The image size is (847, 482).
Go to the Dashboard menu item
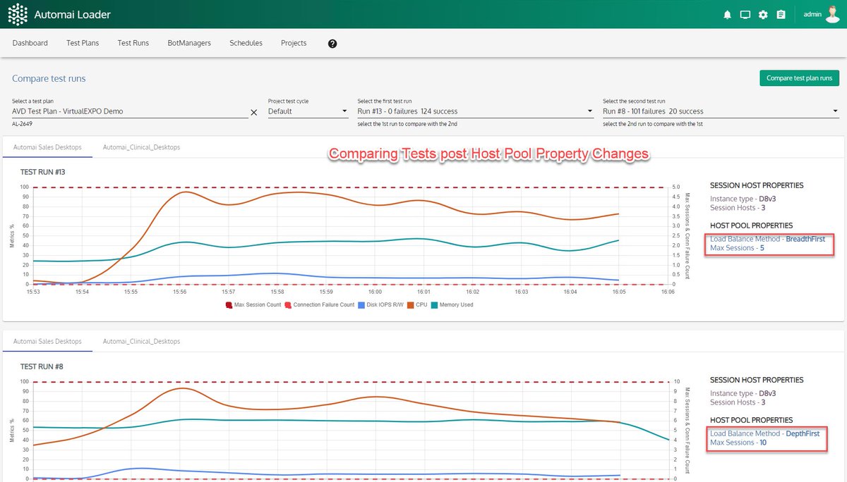[x=30, y=43]
